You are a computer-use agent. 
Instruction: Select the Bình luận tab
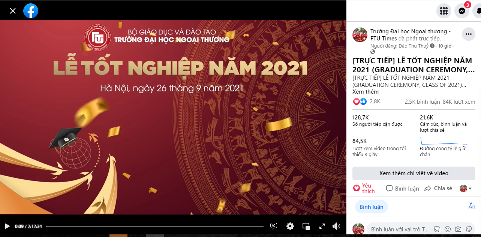coord(372,207)
